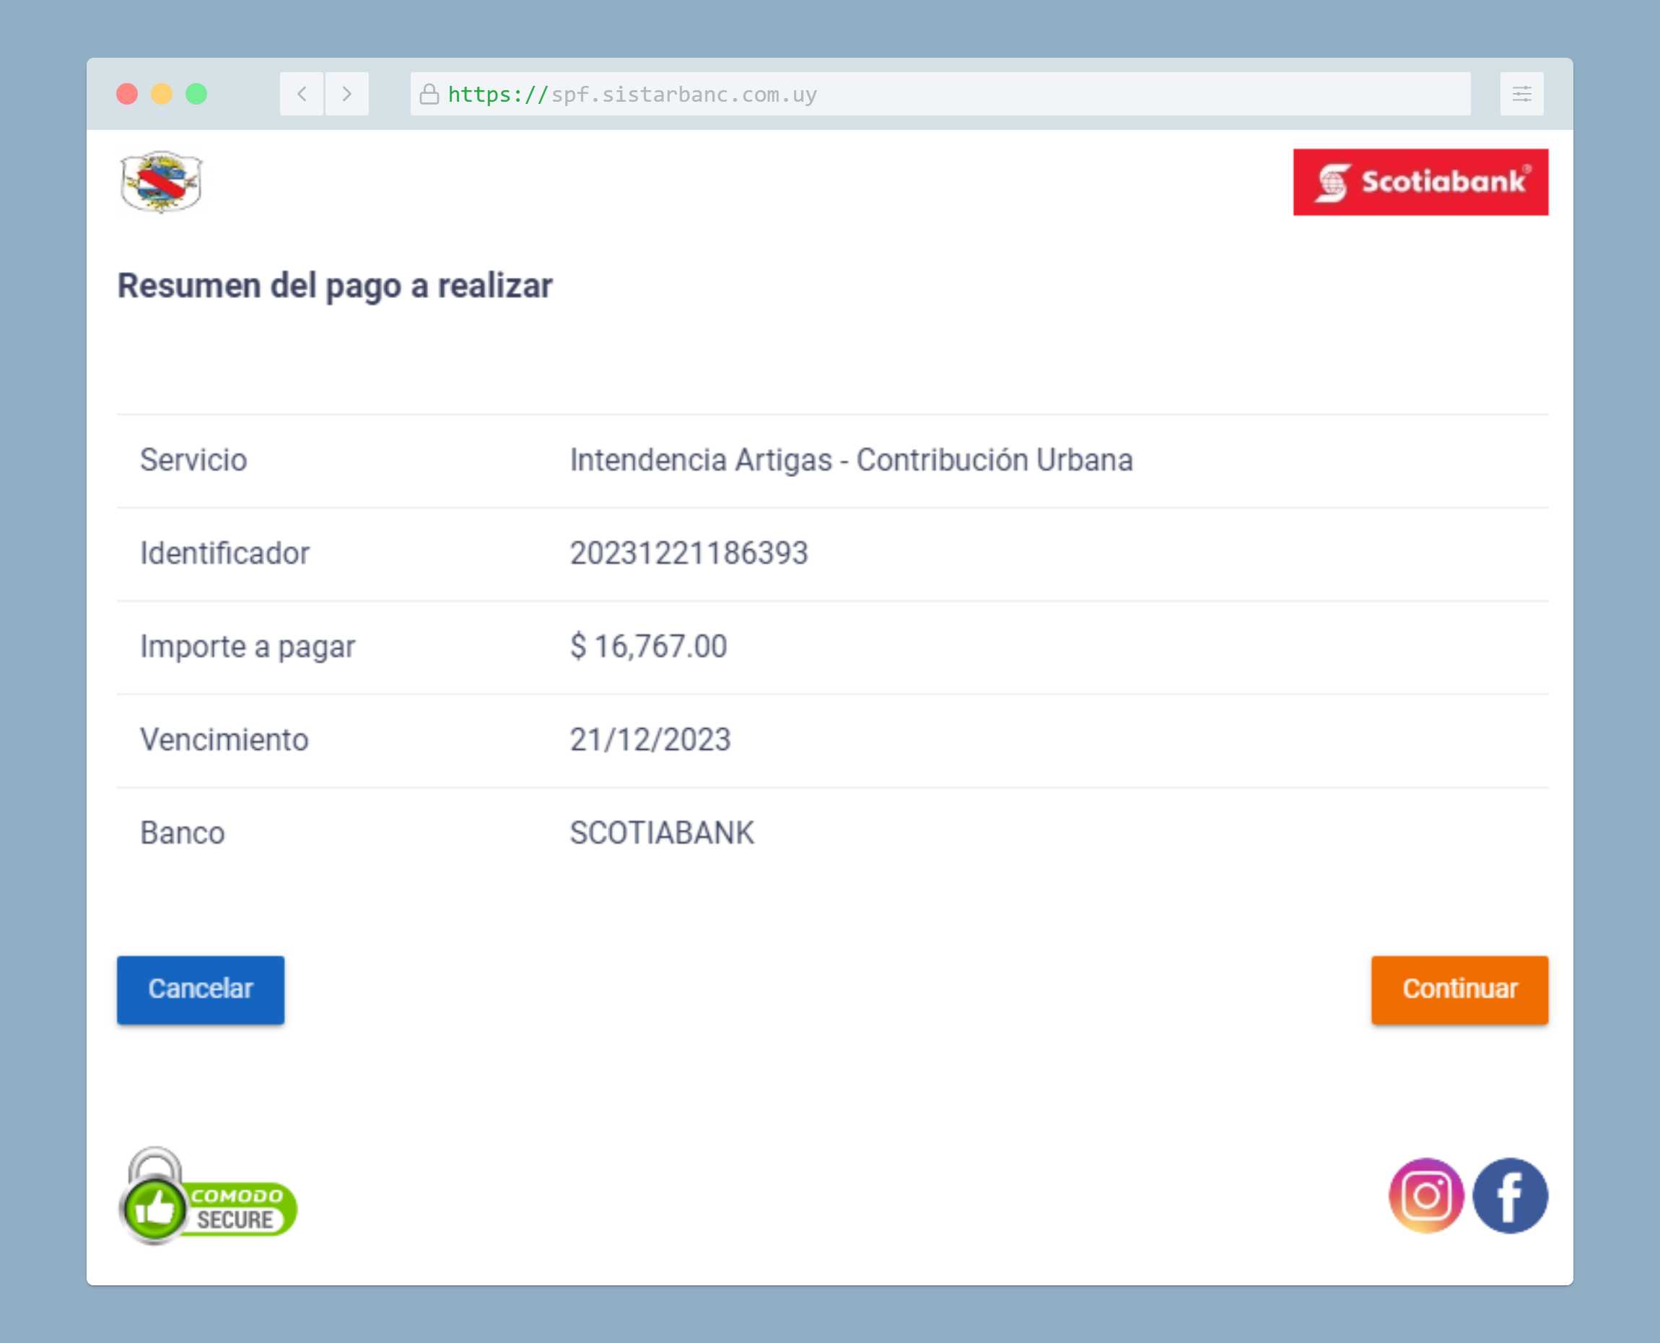Screen dimensions: 1660x1343
Task: Click the 'Banco' label
Action: point(183,834)
